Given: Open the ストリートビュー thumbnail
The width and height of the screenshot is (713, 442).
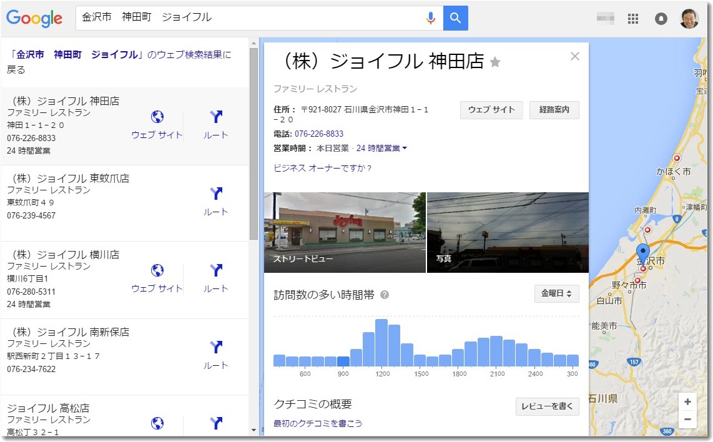Looking at the screenshot, I should click(345, 232).
